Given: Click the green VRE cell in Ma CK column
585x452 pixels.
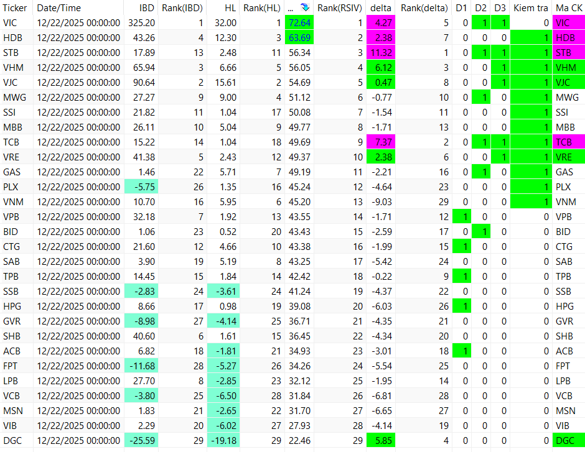Looking at the screenshot, I should pos(569,157).
